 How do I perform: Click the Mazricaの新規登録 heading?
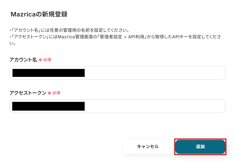[x=39, y=14]
